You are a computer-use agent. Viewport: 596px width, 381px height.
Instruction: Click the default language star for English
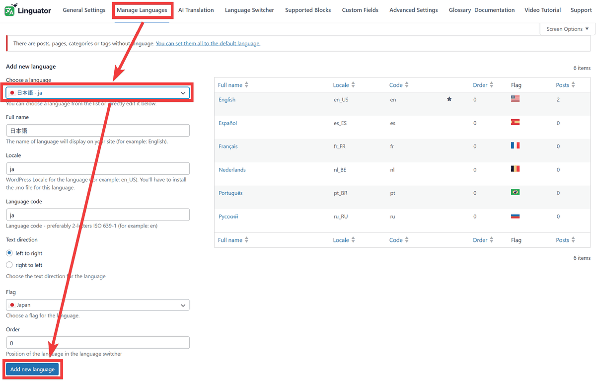(x=449, y=99)
